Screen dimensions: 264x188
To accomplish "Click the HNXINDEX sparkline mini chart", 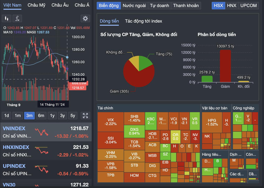I will [x=41, y=151].
